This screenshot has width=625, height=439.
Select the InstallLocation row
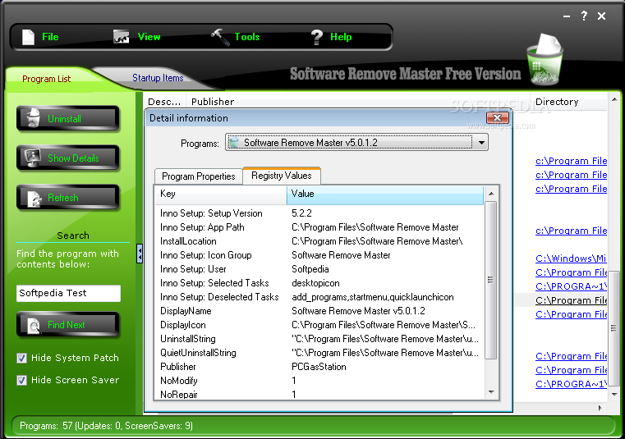click(x=320, y=241)
